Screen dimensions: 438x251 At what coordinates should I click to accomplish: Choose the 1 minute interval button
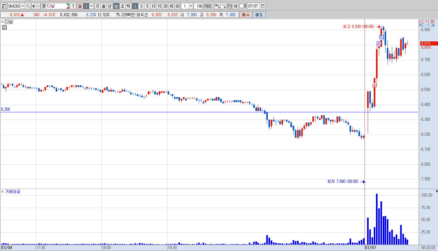click(x=135, y=6)
